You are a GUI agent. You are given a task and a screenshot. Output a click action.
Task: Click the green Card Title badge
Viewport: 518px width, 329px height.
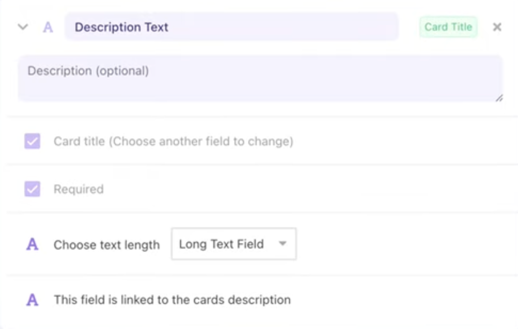tap(448, 27)
